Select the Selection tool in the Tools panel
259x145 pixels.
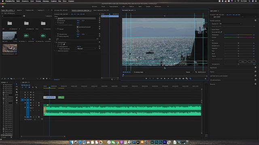17,84
